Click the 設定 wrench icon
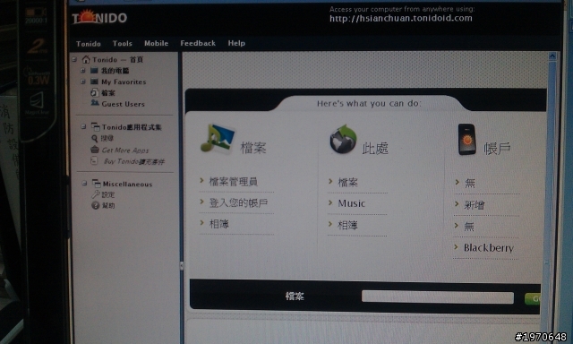The image size is (573, 344). (96, 194)
